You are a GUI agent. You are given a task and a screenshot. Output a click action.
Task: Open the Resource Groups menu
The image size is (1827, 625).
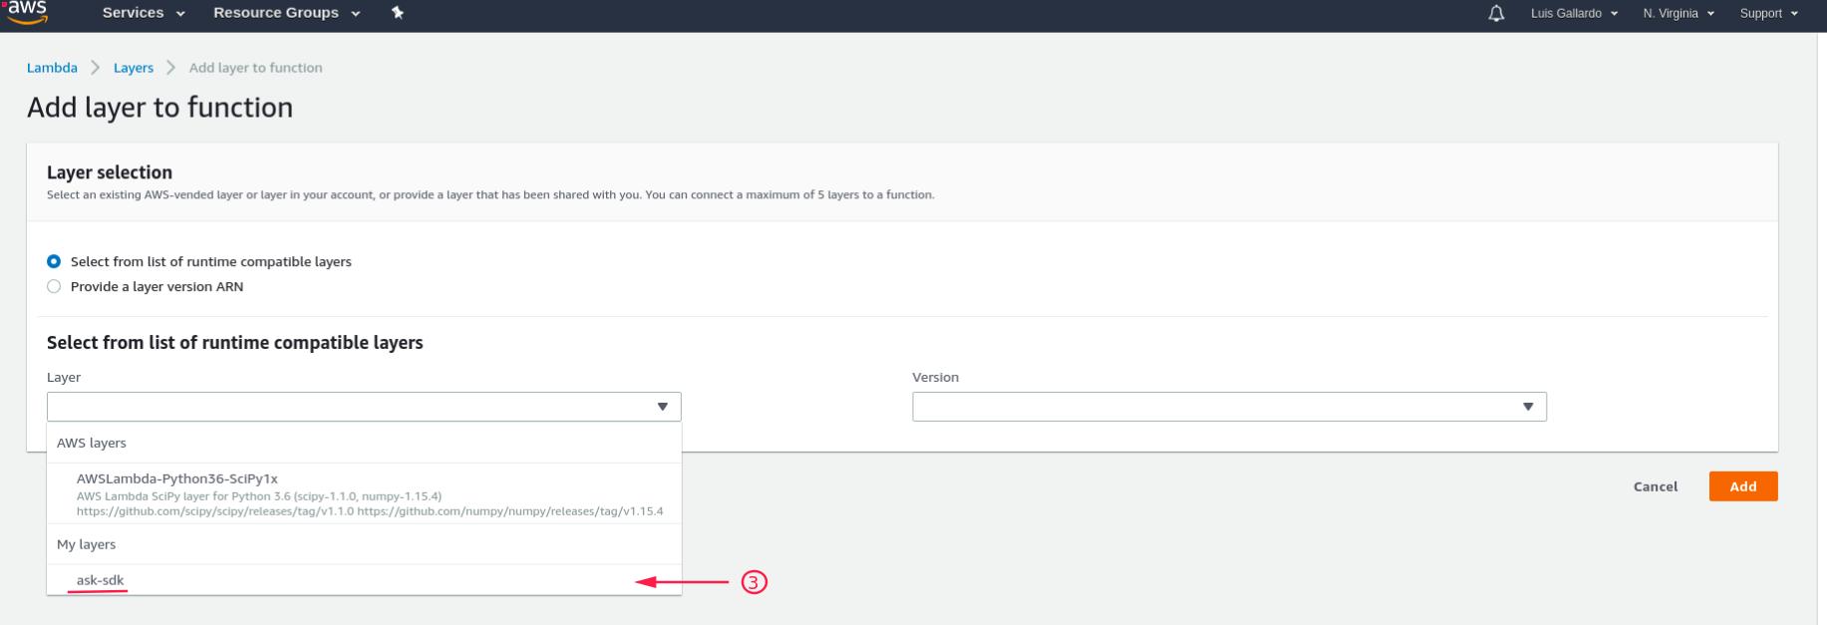(286, 13)
